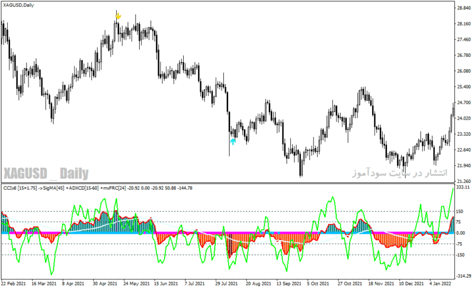Screen dimensions: 474x289
Task: Click the 333.11 indicator scale value
Action: [x=463, y=187]
